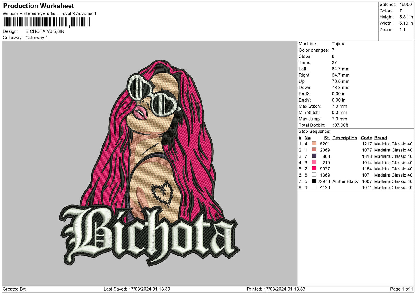Click the Max Stitch value '7.0 mm'
416x294 pixels.
[339, 106]
